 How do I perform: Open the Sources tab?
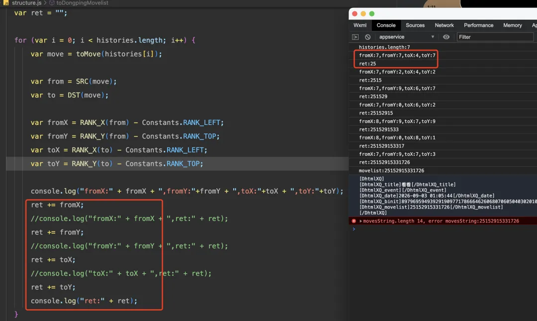coord(415,25)
